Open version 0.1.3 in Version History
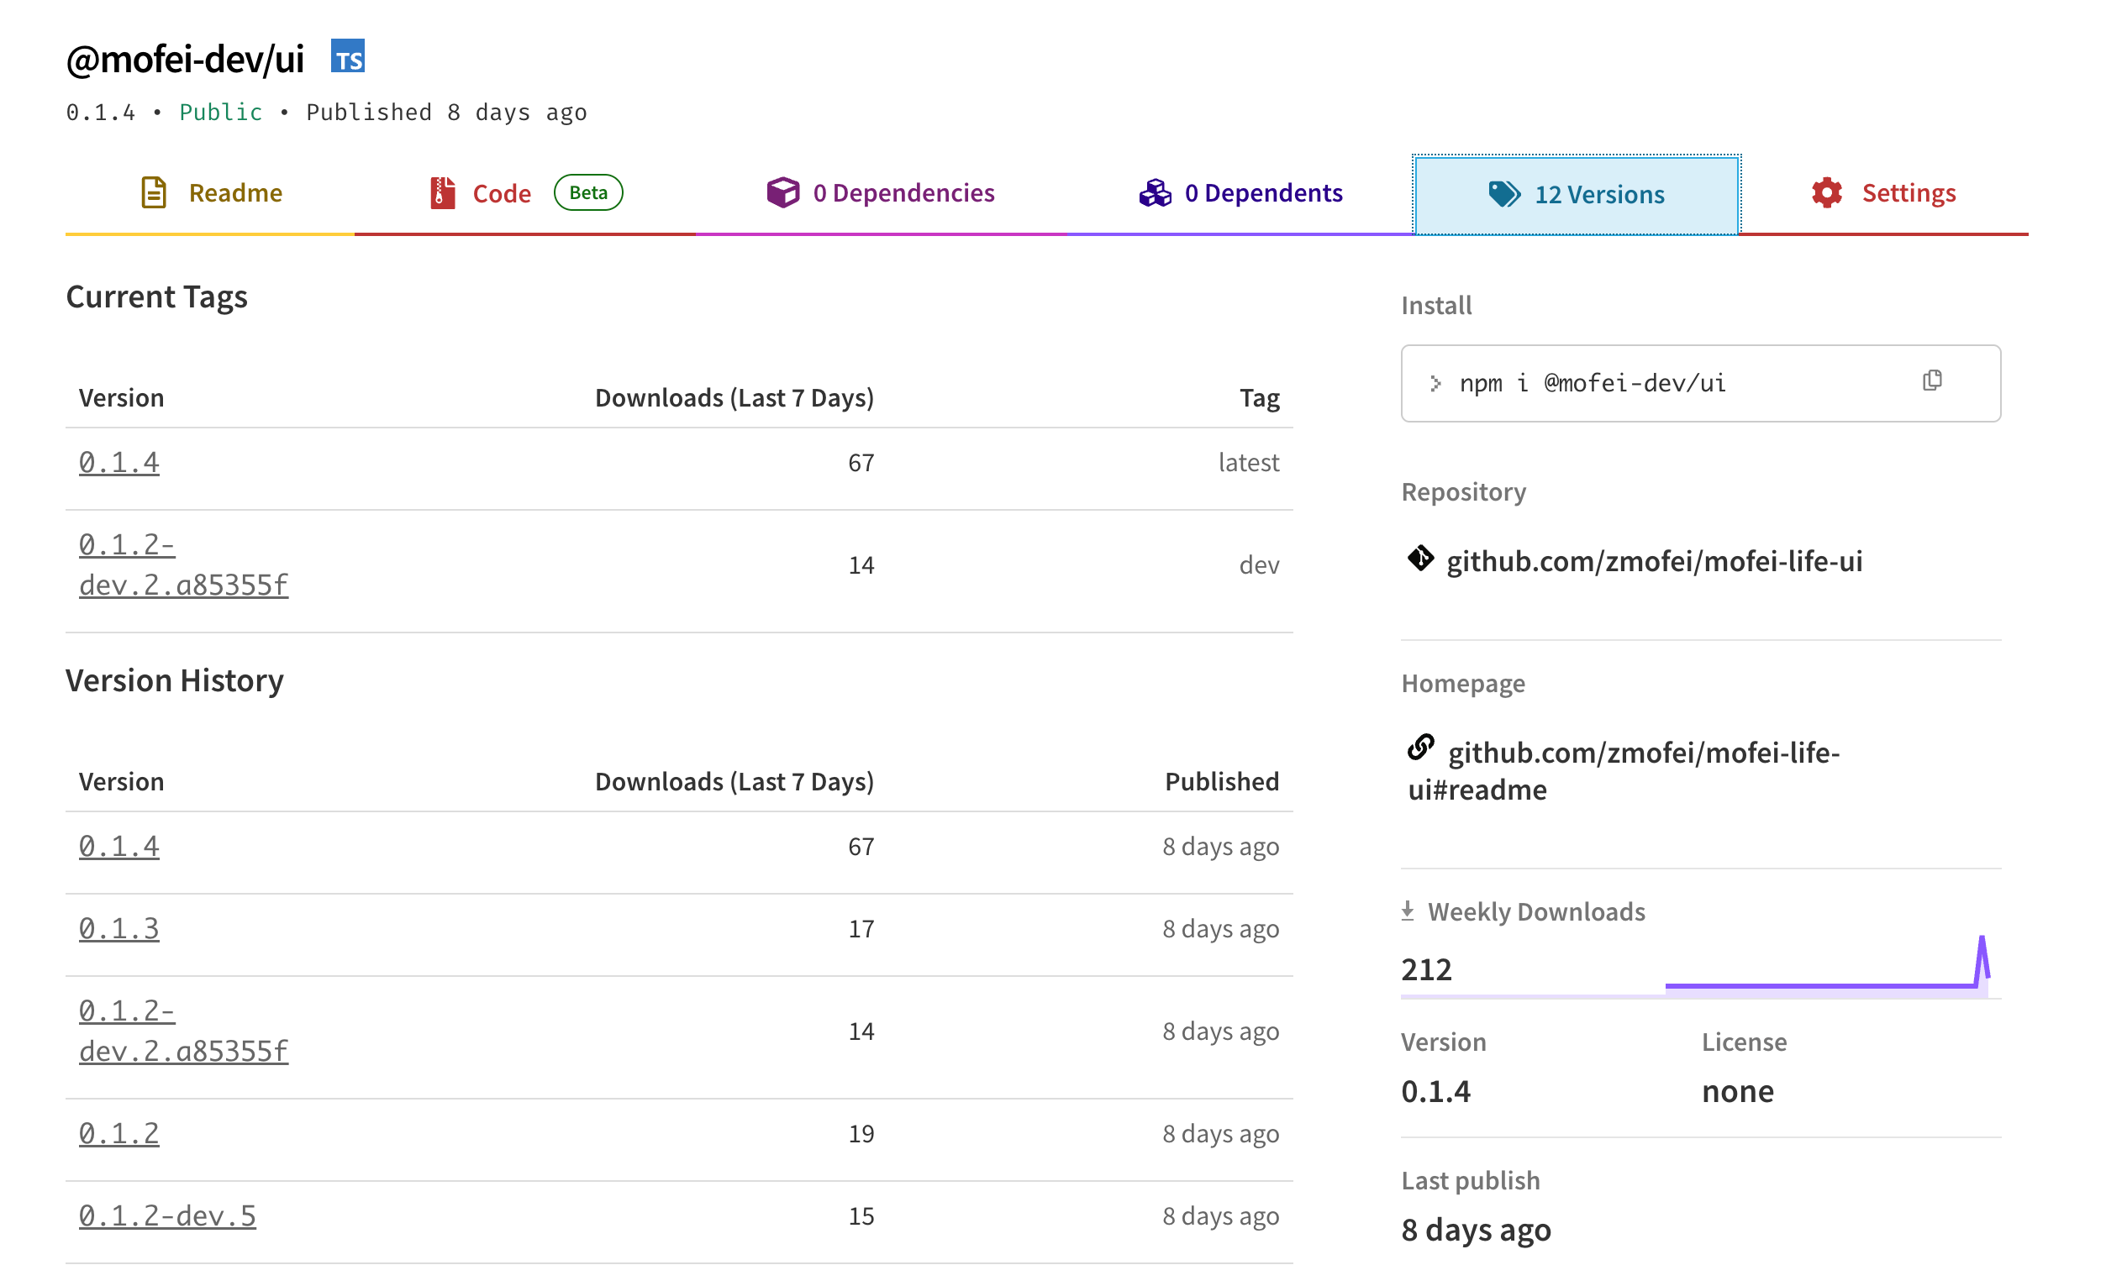Screen dimensions: 2106x1265 119,928
